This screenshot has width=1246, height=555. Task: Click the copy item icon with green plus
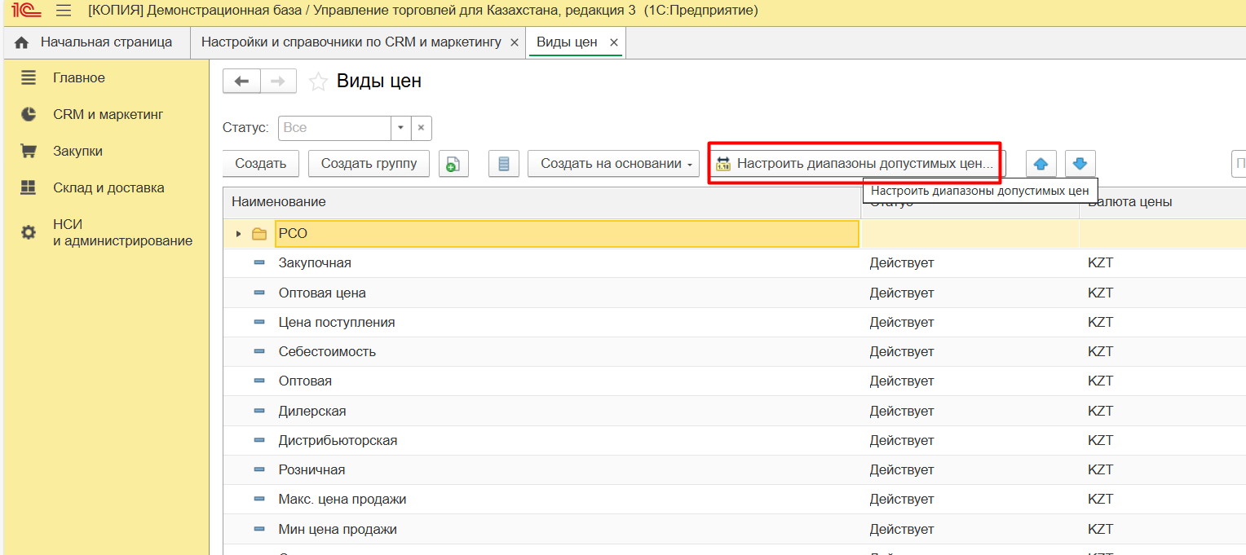coord(453,164)
